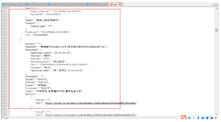
Task: Click the "location" line 184
Action: 47,32
